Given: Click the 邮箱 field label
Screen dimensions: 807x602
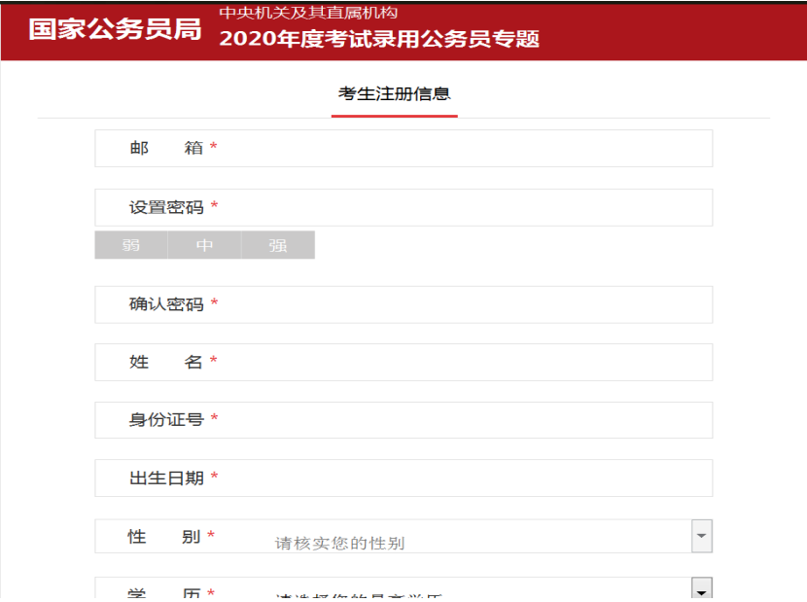Looking at the screenshot, I should click(x=166, y=148).
